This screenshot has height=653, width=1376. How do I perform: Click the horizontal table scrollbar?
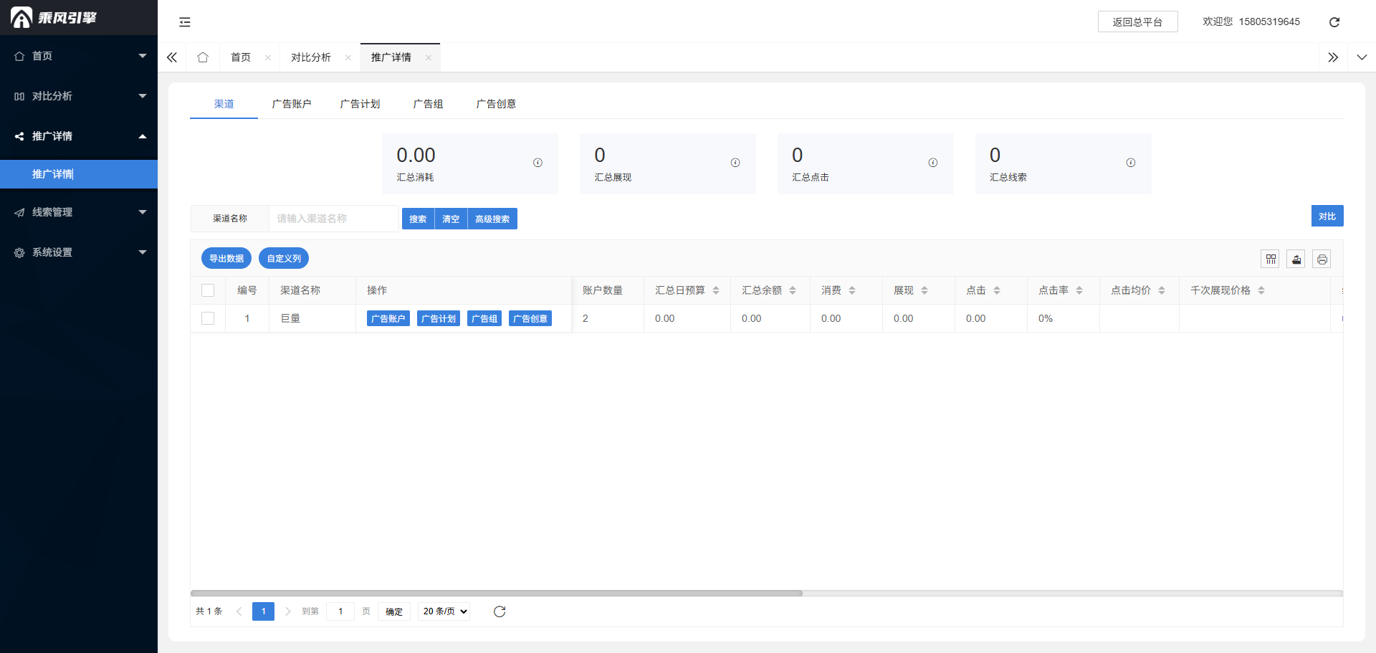tap(496, 594)
